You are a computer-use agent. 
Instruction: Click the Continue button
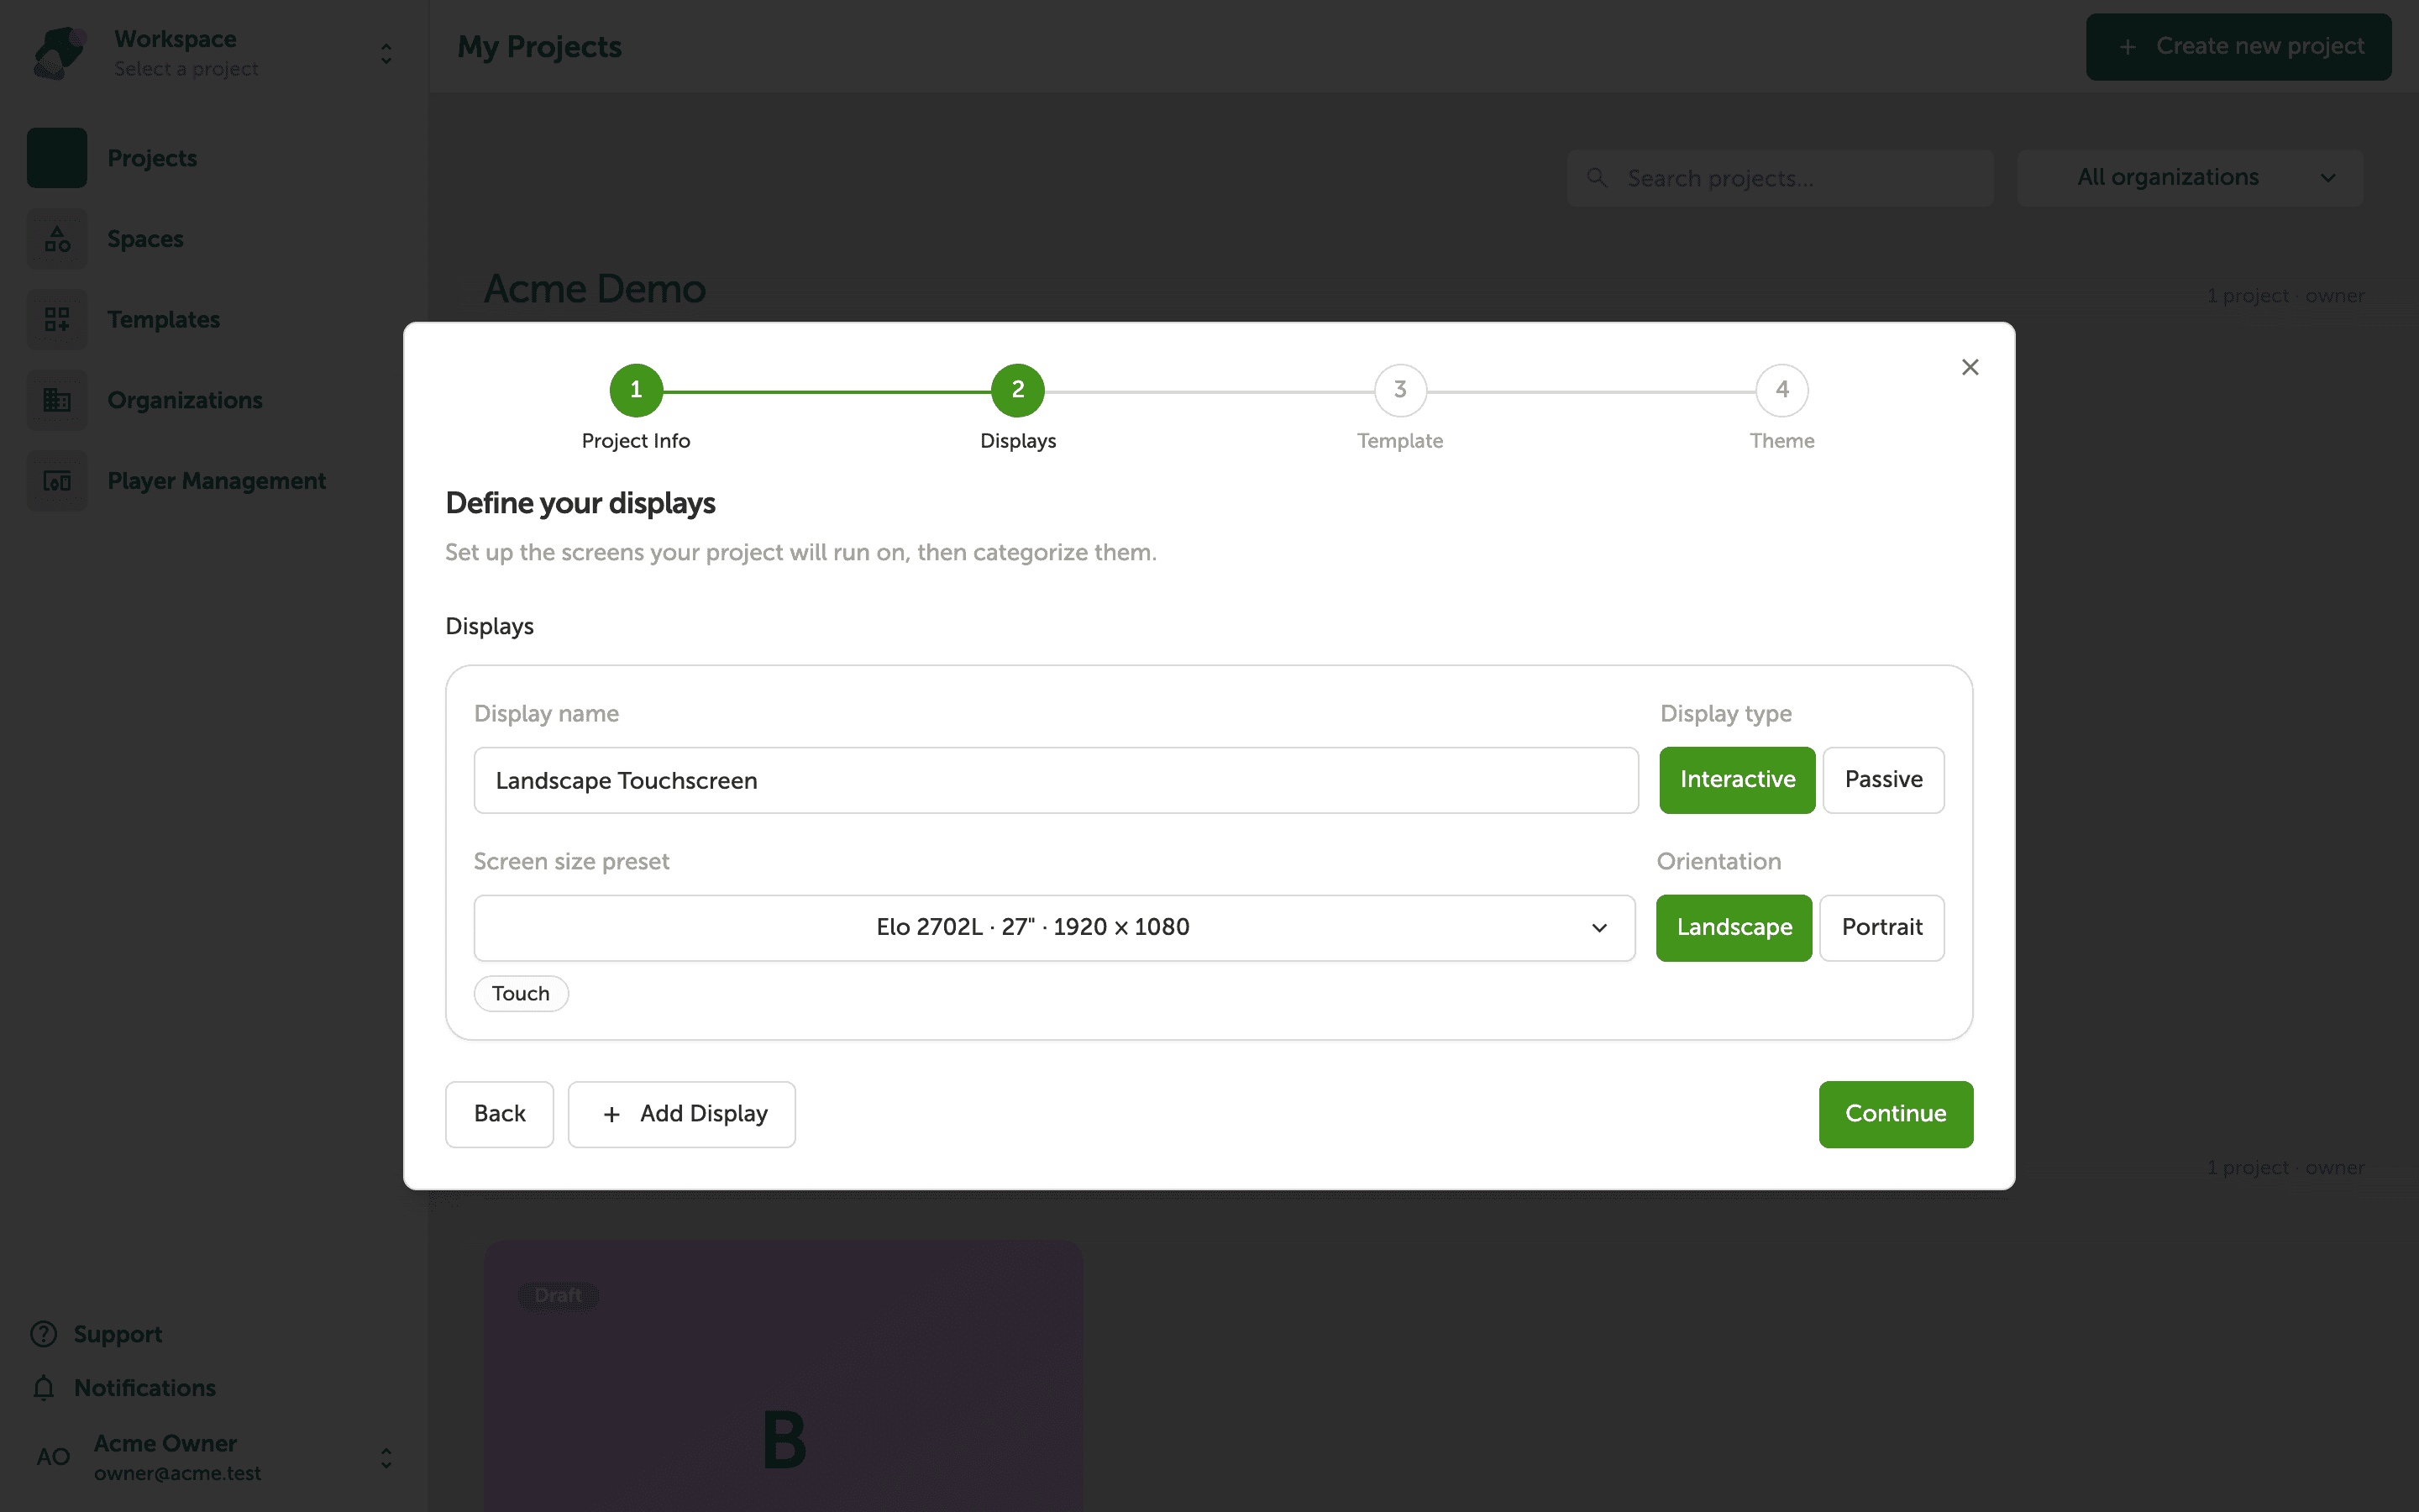pos(1895,1114)
